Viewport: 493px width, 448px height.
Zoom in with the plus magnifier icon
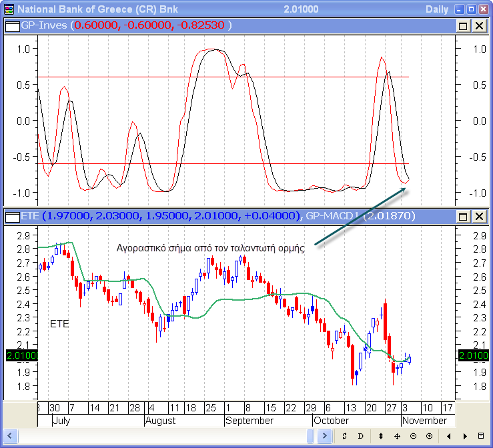[x=429, y=436]
